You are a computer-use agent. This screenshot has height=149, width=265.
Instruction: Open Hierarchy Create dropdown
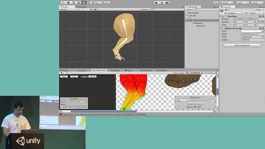[190, 10]
